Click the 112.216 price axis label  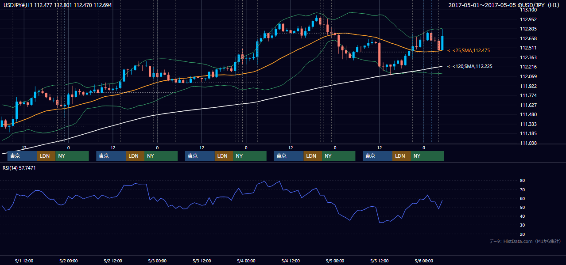click(529, 67)
